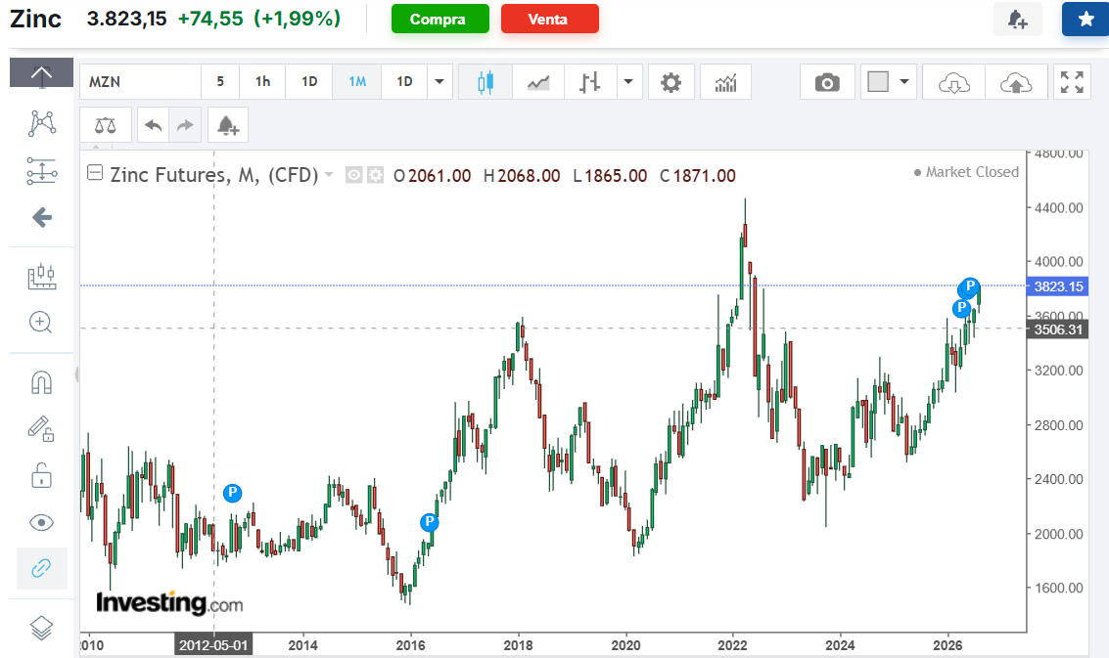
Task: Open the layout dropdown arrow beside the square
Action: 903,82
